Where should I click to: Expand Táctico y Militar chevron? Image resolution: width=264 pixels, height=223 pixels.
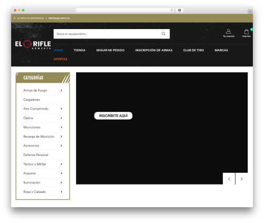61,164
